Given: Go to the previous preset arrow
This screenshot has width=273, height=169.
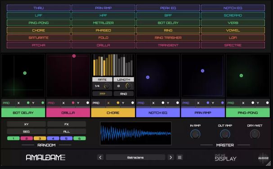Looking at the screenshot, I should point(100,157).
